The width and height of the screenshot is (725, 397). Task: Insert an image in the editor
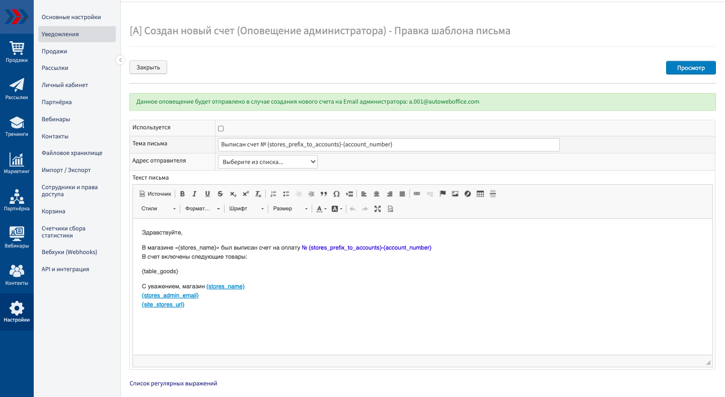coord(455,194)
